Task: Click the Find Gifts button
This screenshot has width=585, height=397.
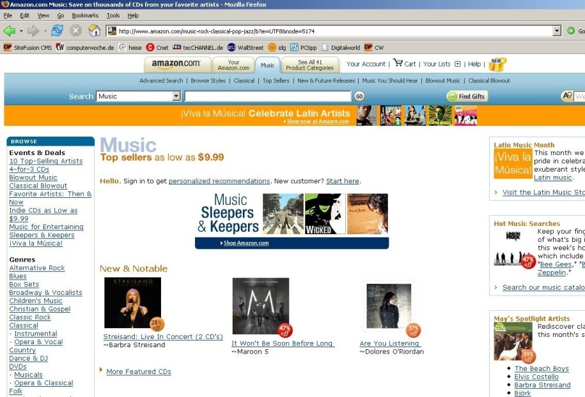Action: click(x=467, y=96)
